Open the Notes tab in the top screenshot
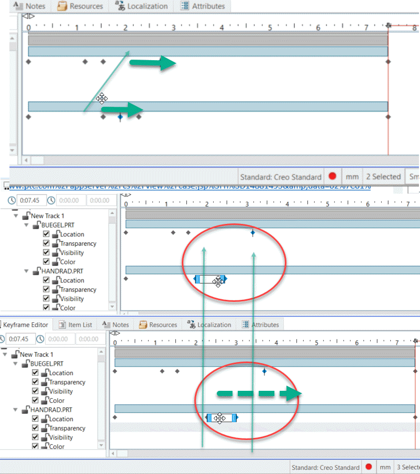Viewport: 420px width, 474px height. [x=29, y=6]
